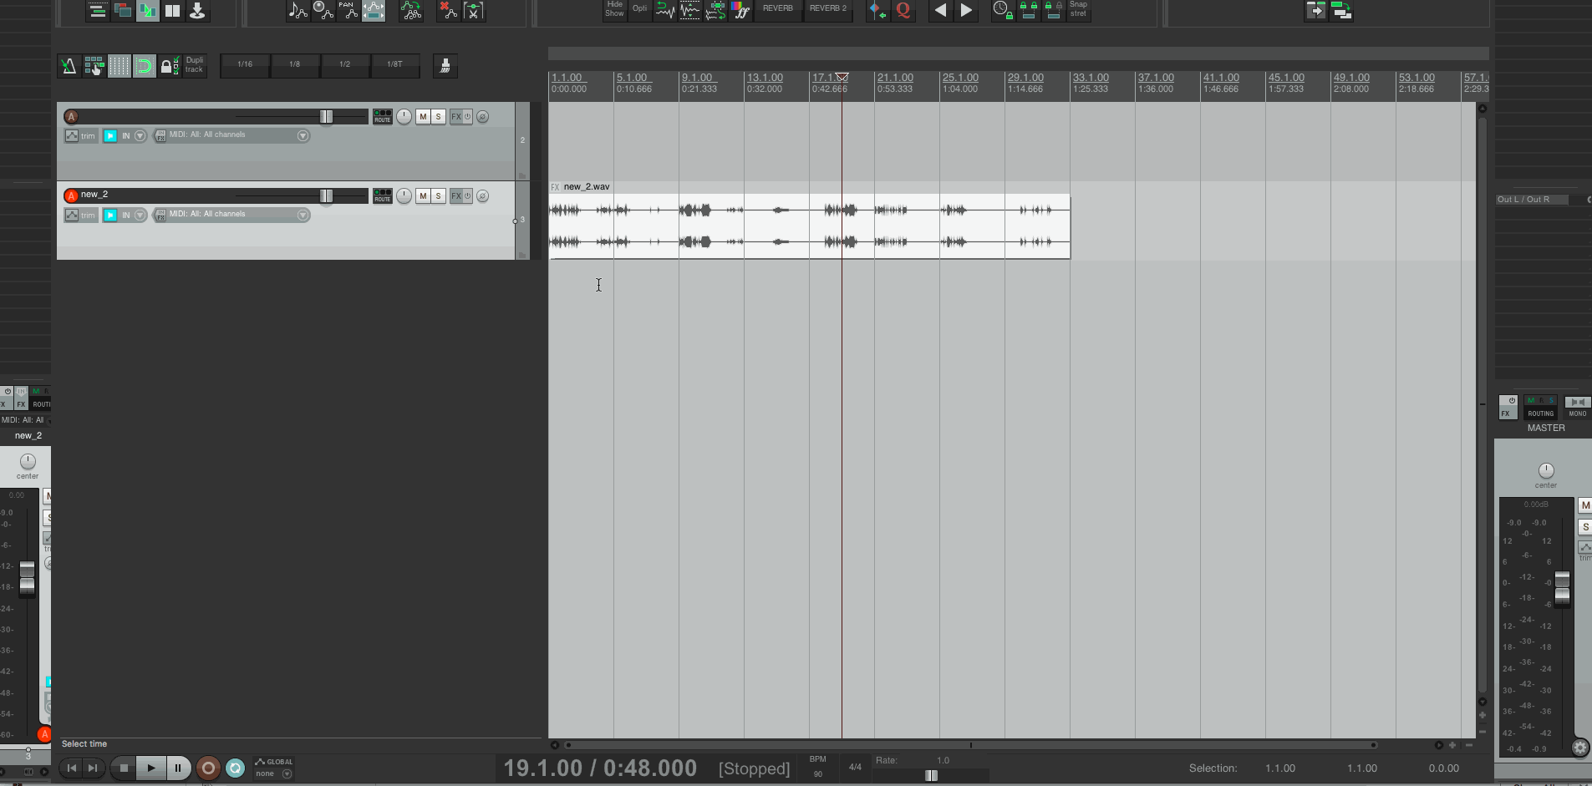Click the download arrow toolbar icon
Viewport: 1592px width, 786px height.
click(x=197, y=10)
